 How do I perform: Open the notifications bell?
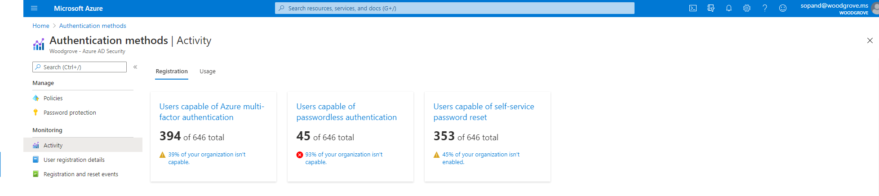pyautogui.click(x=729, y=8)
